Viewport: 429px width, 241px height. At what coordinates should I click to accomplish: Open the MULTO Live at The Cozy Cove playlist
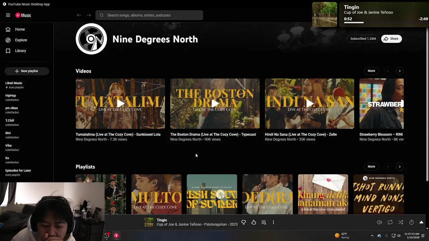(x=157, y=194)
